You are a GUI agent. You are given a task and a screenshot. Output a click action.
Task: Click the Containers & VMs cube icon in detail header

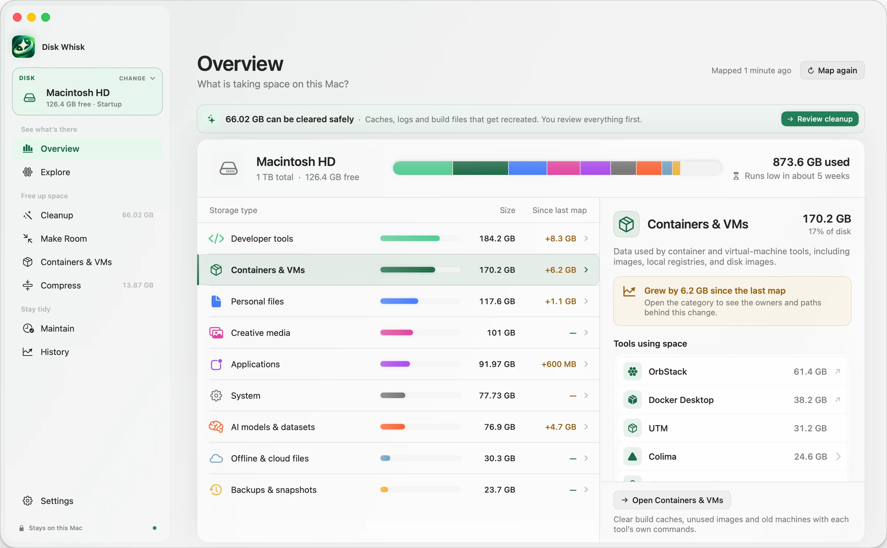coord(626,224)
